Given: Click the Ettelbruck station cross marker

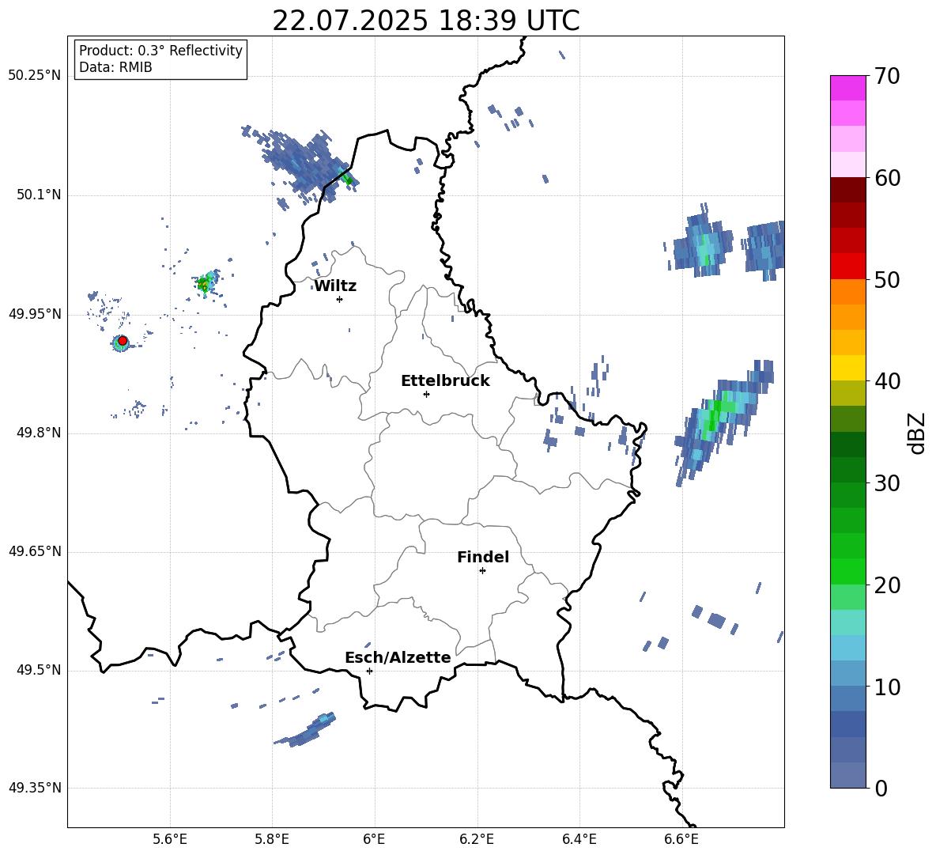Looking at the screenshot, I should (426, 394).
